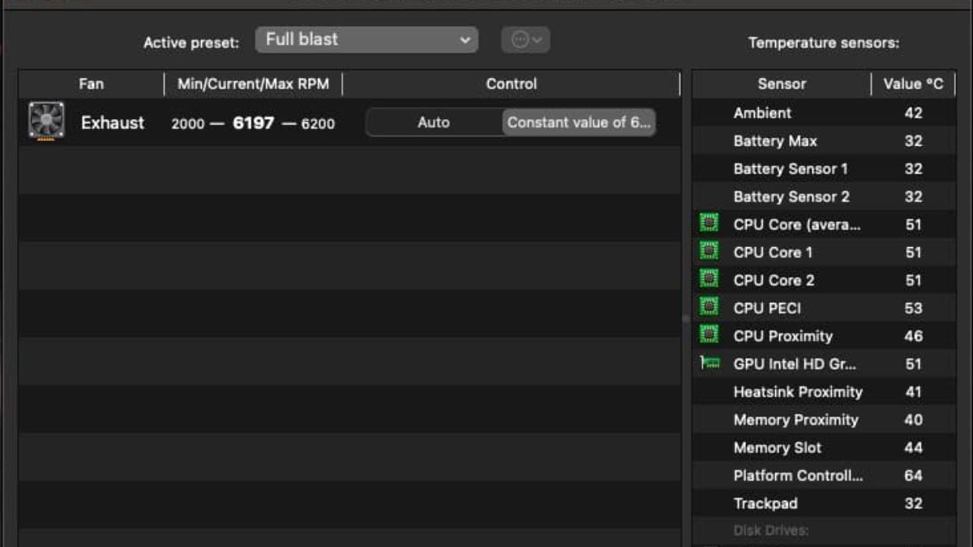Image resolution: width=973 pixels, height=547 pixels.
Task: Click the GPU Intel HD graphics card icon
Action: (709, 364)
